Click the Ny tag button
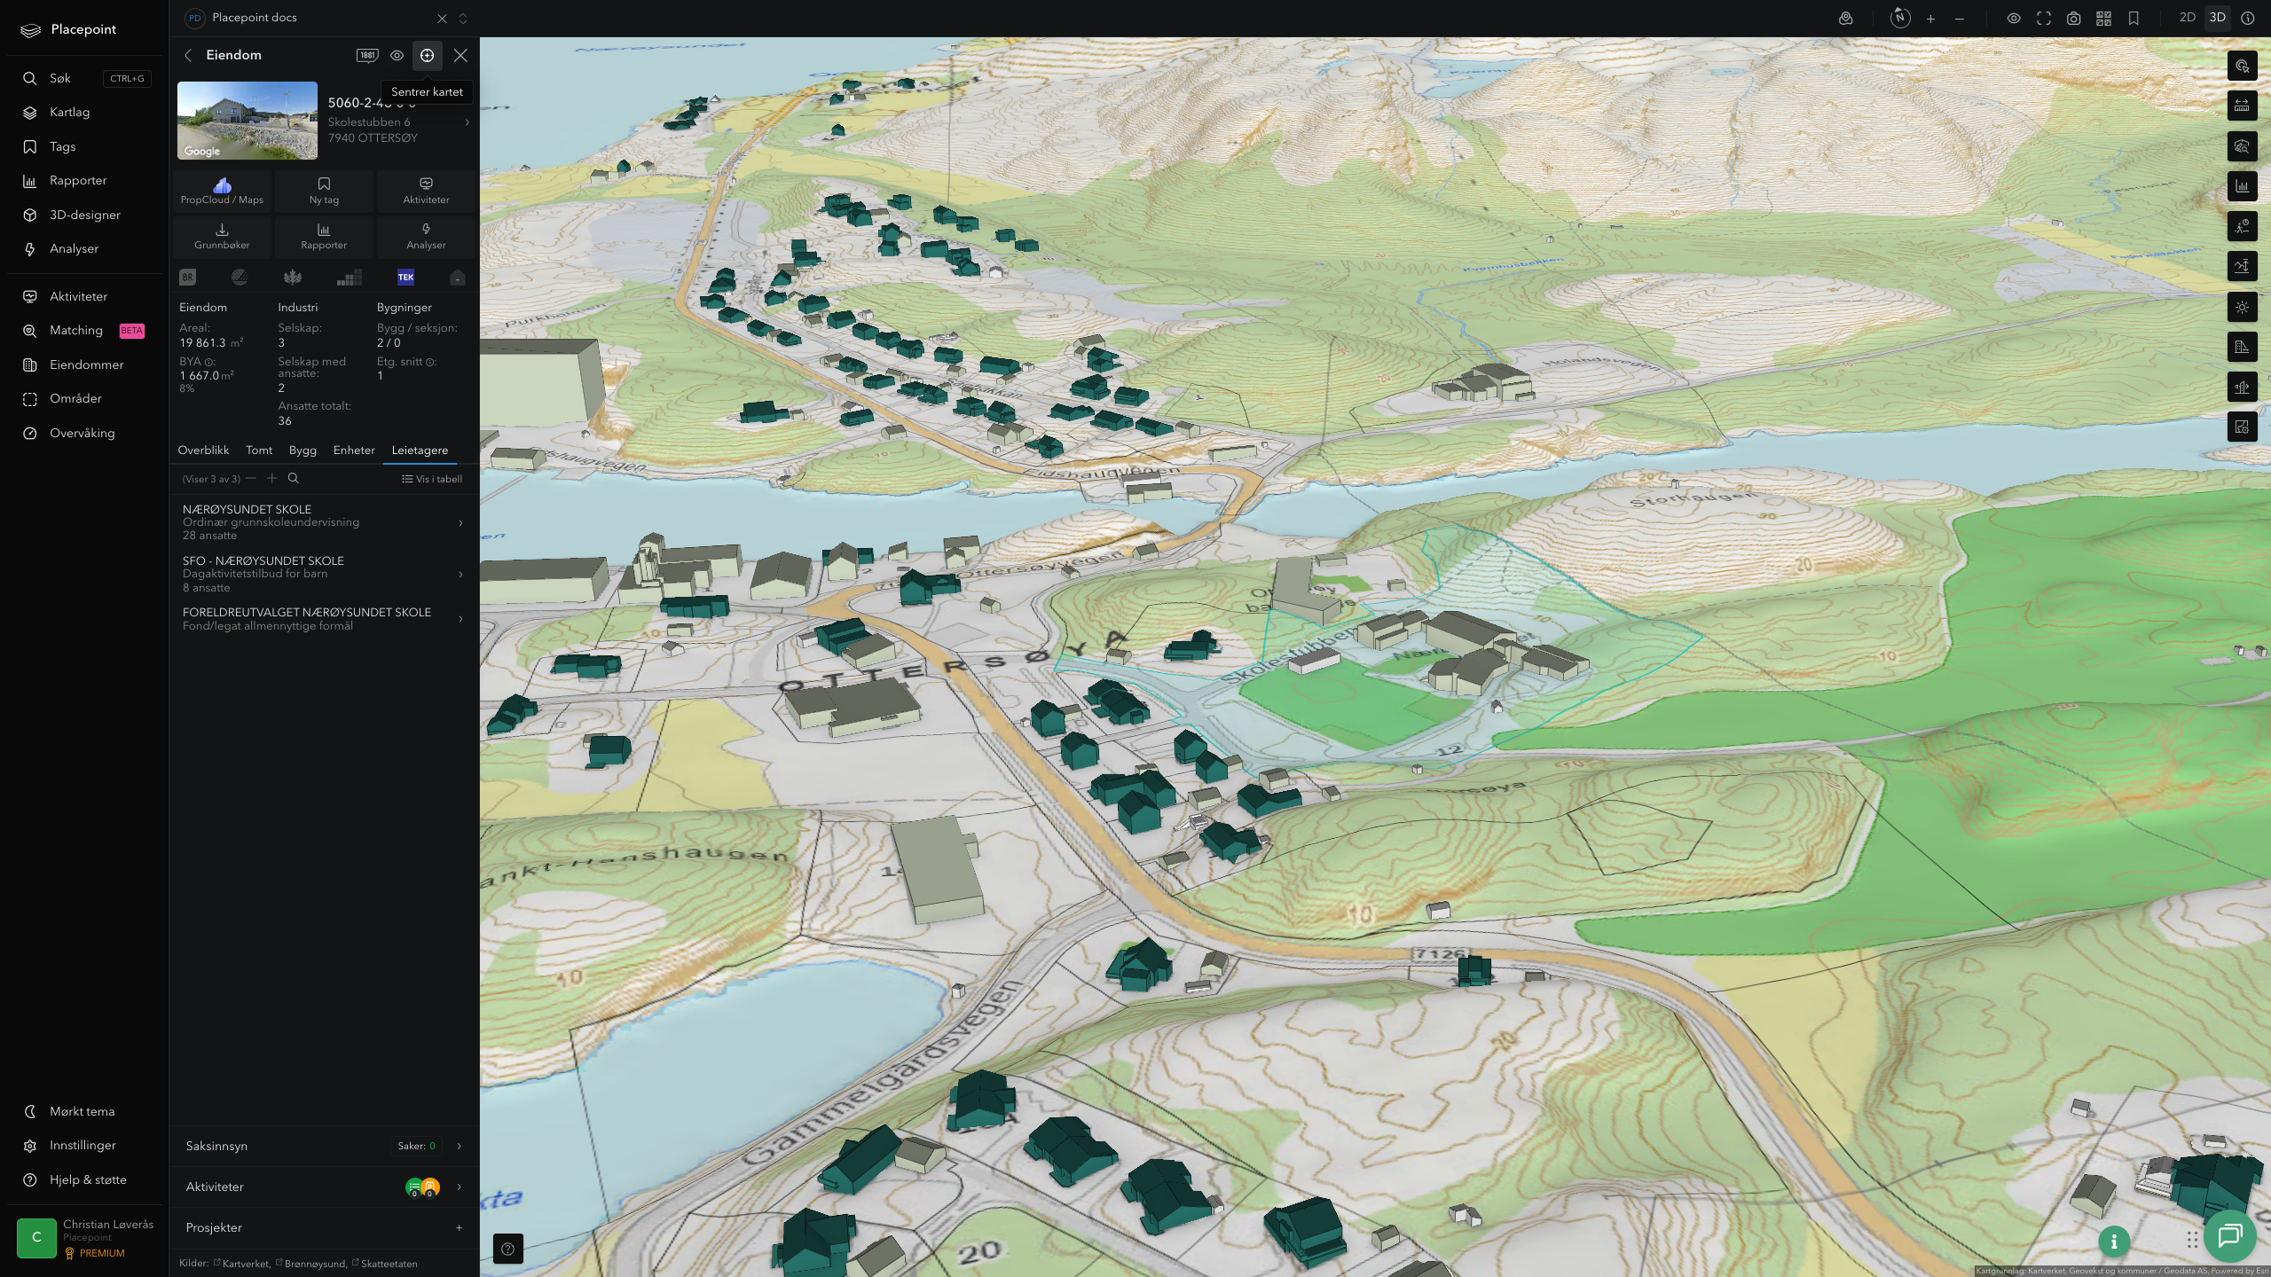The image size is (2271, 1277). pos(324,191)
